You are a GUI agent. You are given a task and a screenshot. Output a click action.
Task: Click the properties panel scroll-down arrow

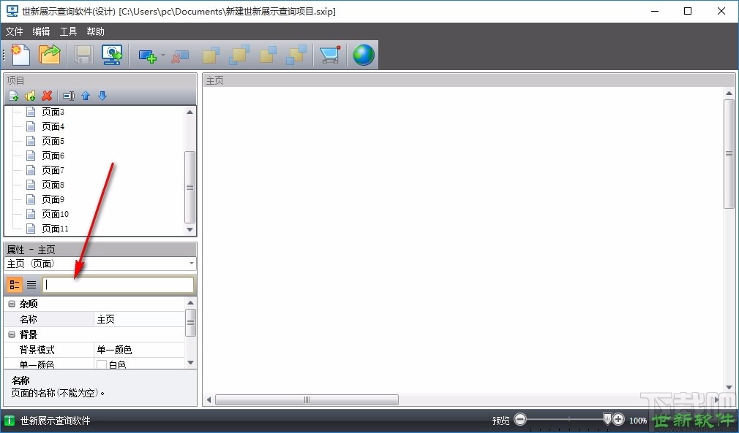[190, 362]
